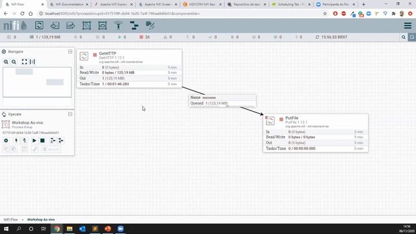Start the process group with play button

point(34,140)
